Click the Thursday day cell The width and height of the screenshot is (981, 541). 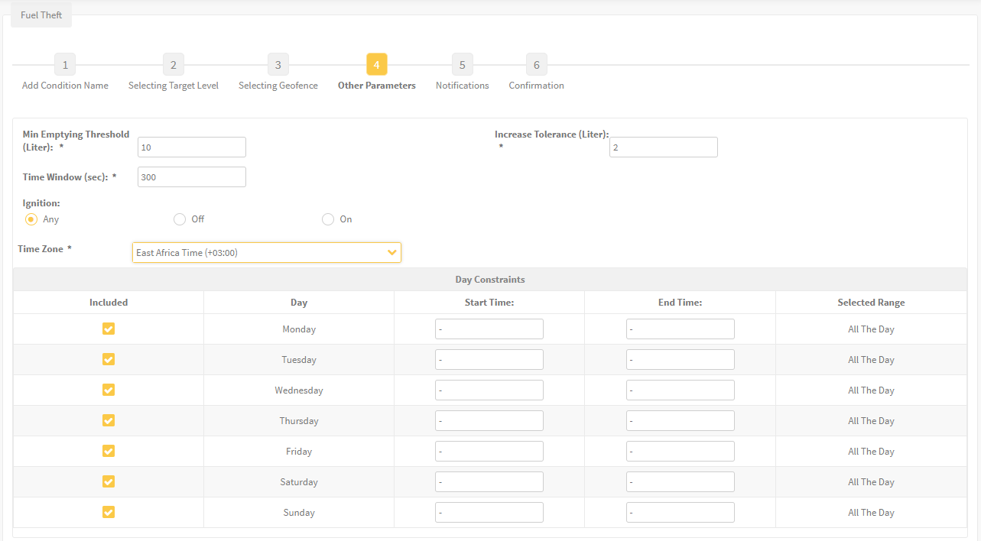pos(299,421)
